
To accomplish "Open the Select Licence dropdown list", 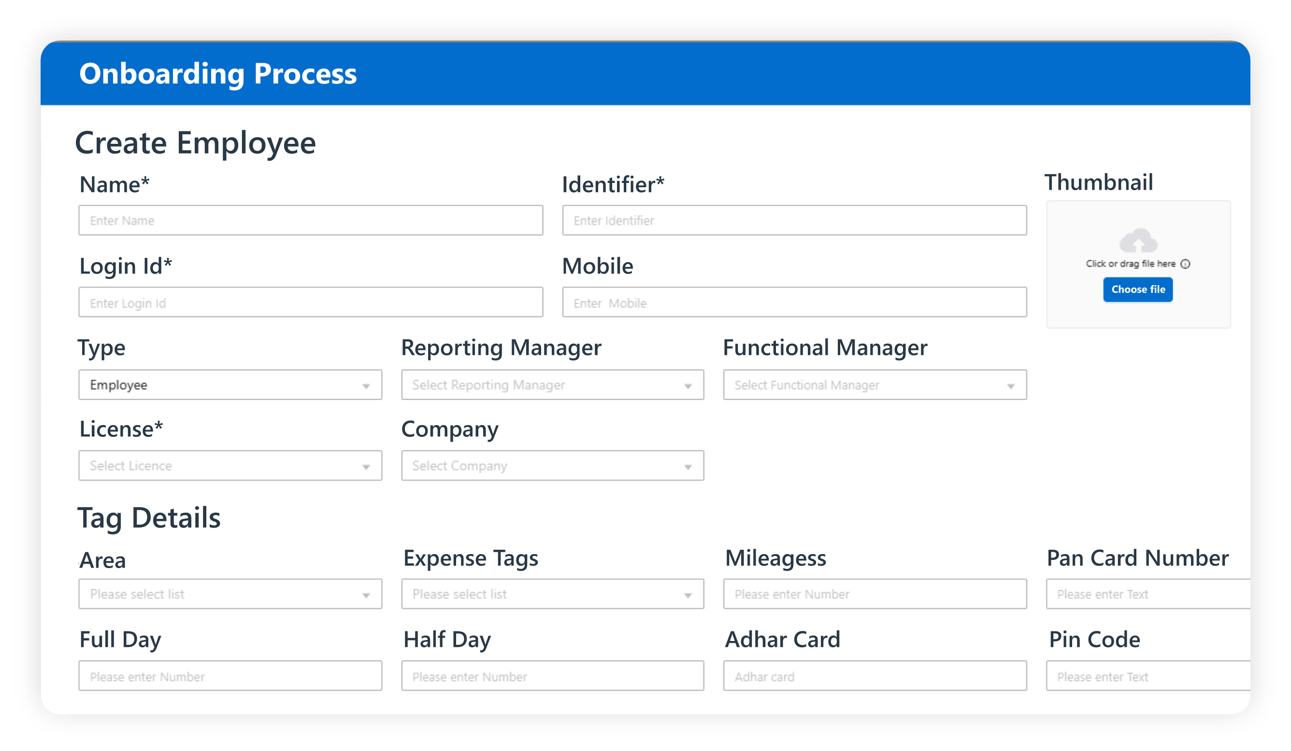I will click(229, 466).
